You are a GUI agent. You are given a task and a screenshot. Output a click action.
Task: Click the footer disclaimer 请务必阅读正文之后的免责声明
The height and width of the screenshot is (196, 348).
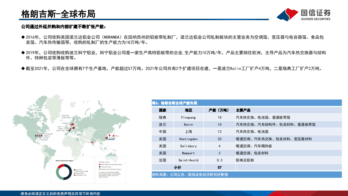coord(60,194)
